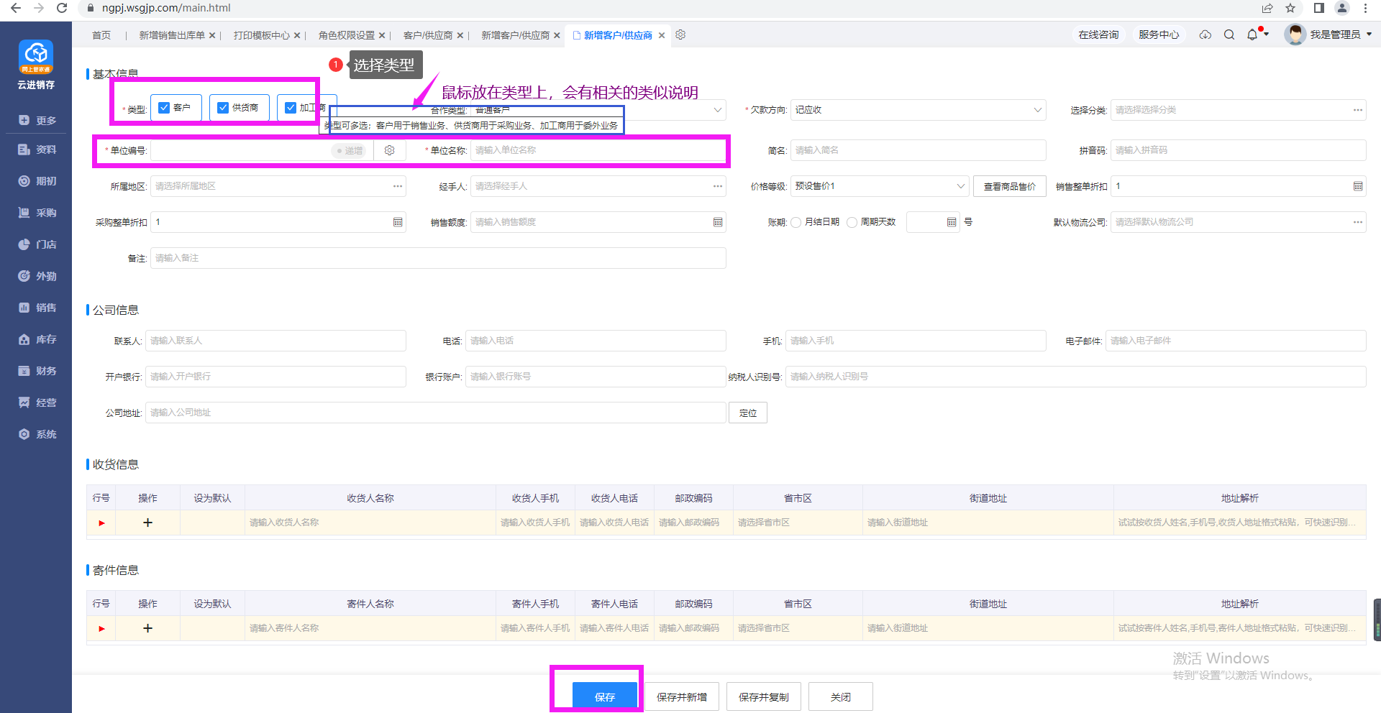Toggle the 供货商 type checkbox
The image size is (1381, 713).
tap(223, 108)
